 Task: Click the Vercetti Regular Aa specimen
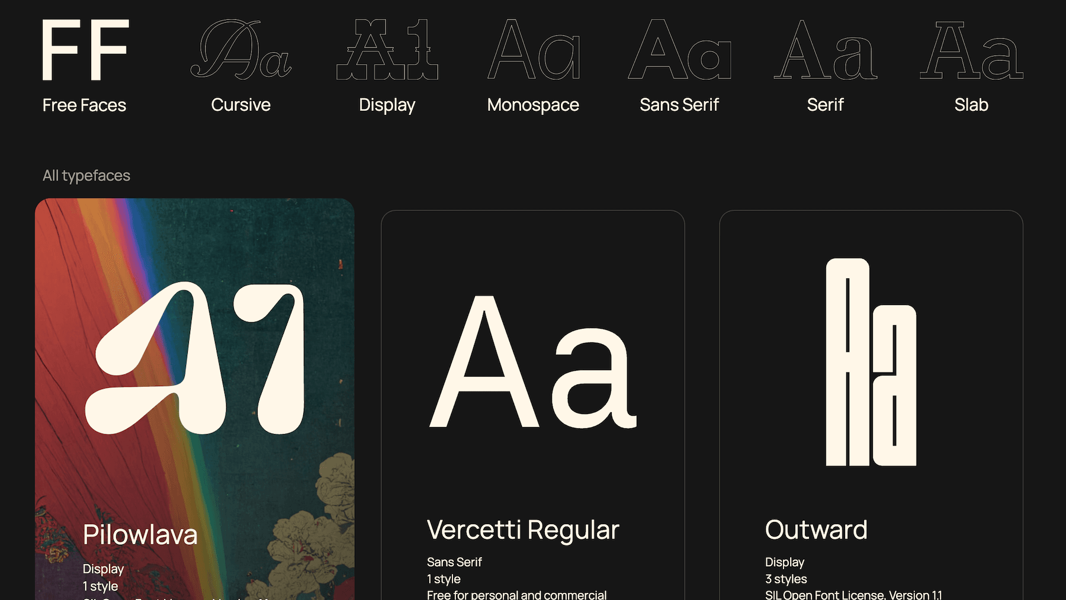[x=532, y=362]
